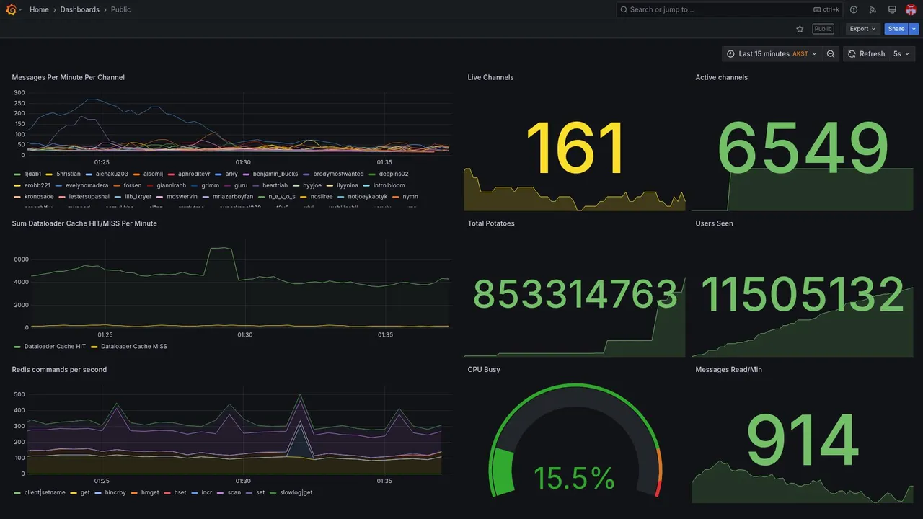This screenshot has height=519, width=923.
Task: Open the news feed RSS icon
Action: coord(873,9)
